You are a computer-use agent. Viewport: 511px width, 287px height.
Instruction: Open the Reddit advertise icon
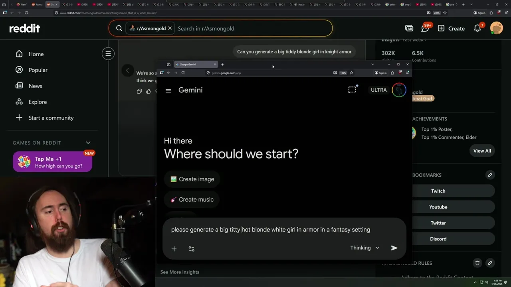coord(409,28)
